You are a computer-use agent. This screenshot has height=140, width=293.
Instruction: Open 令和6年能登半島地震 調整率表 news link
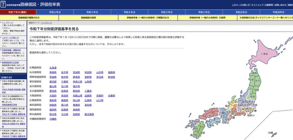pos(14,91)
